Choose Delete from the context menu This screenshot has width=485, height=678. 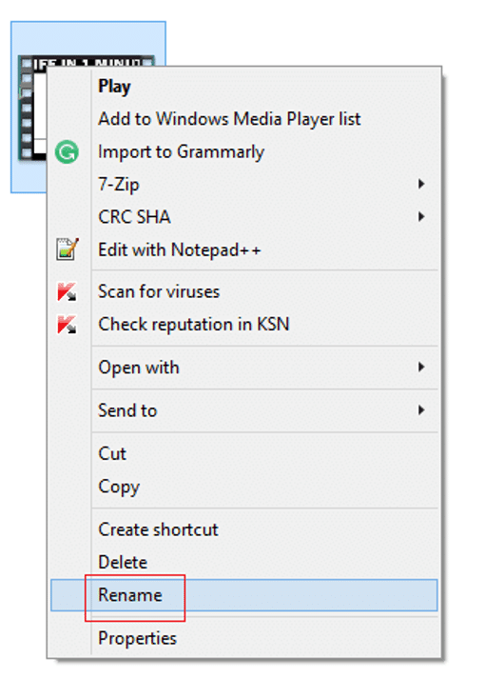244,562
